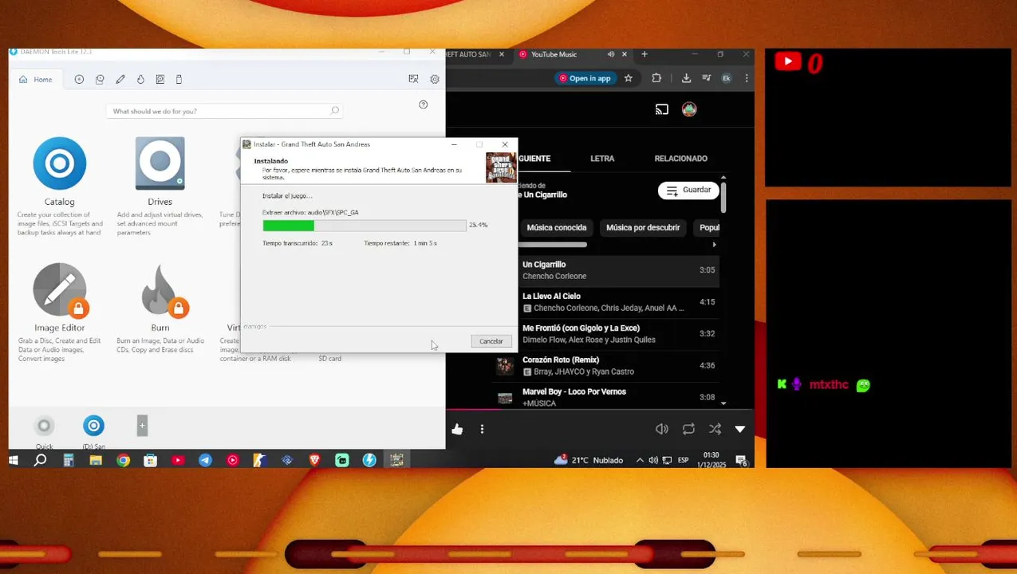Image resolution: width=1017 pixels, height=574 pixels.
Task: Select the flame burn icon in DAEMON toolbar
Action: point(140,80)
